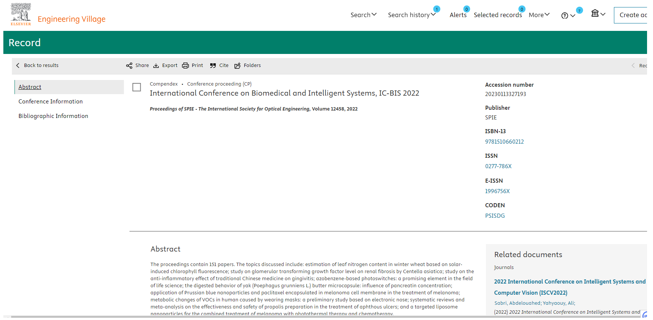
Task: Click the Export download icon
Action: [156, 65]
